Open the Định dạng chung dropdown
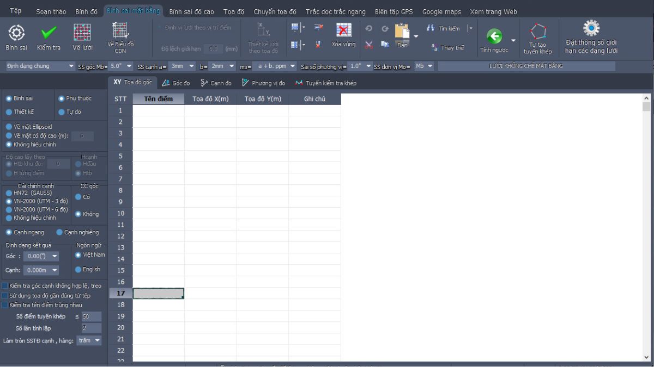Image resolution: width=654 pixels, height=367 pixels. click(x=40, y=66)
